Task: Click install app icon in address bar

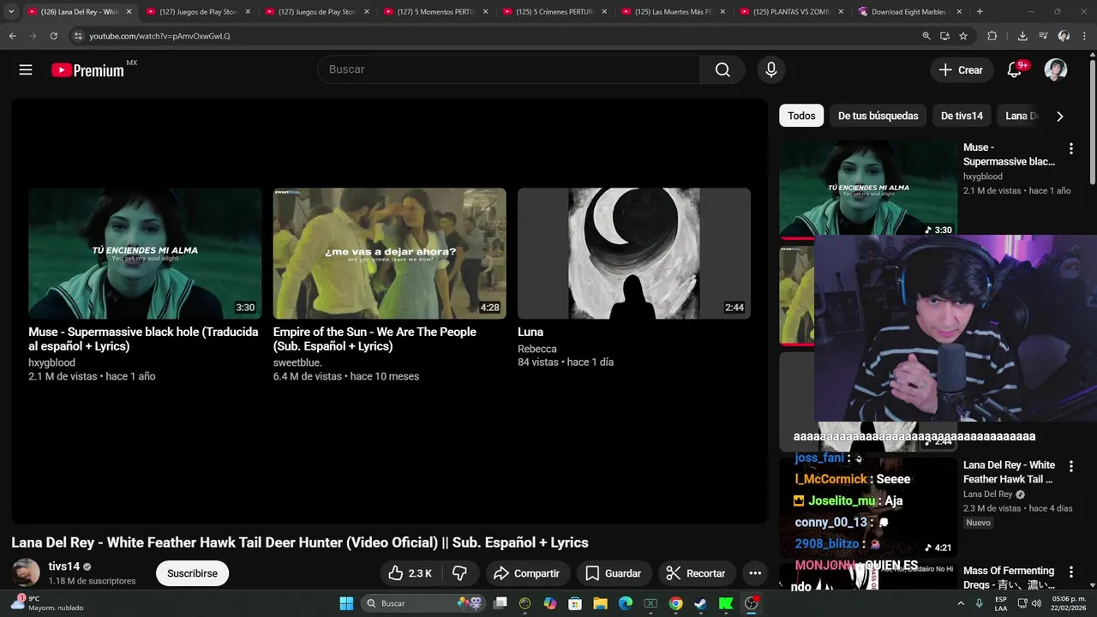Action: [944, 36]
